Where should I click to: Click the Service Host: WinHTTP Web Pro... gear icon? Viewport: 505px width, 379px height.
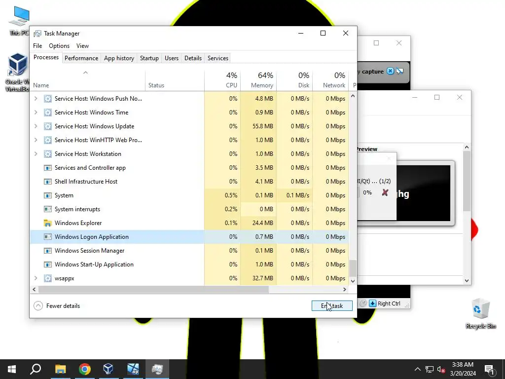[x=48, y=140]
